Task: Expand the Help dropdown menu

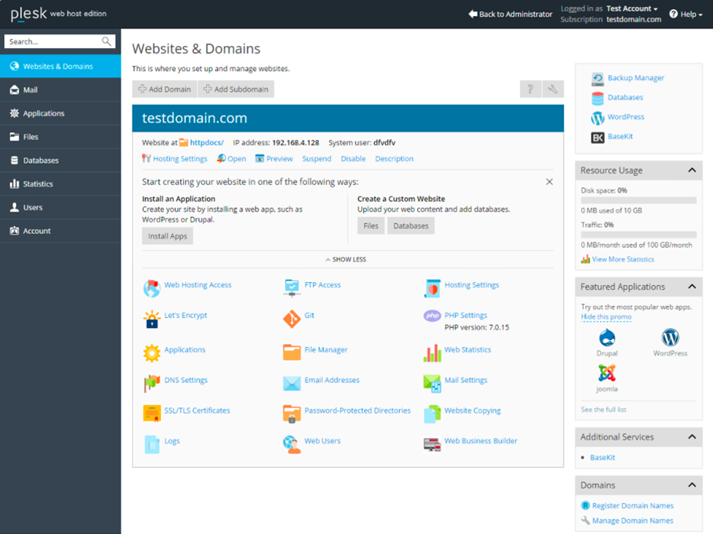Action: tap(686, 14)
